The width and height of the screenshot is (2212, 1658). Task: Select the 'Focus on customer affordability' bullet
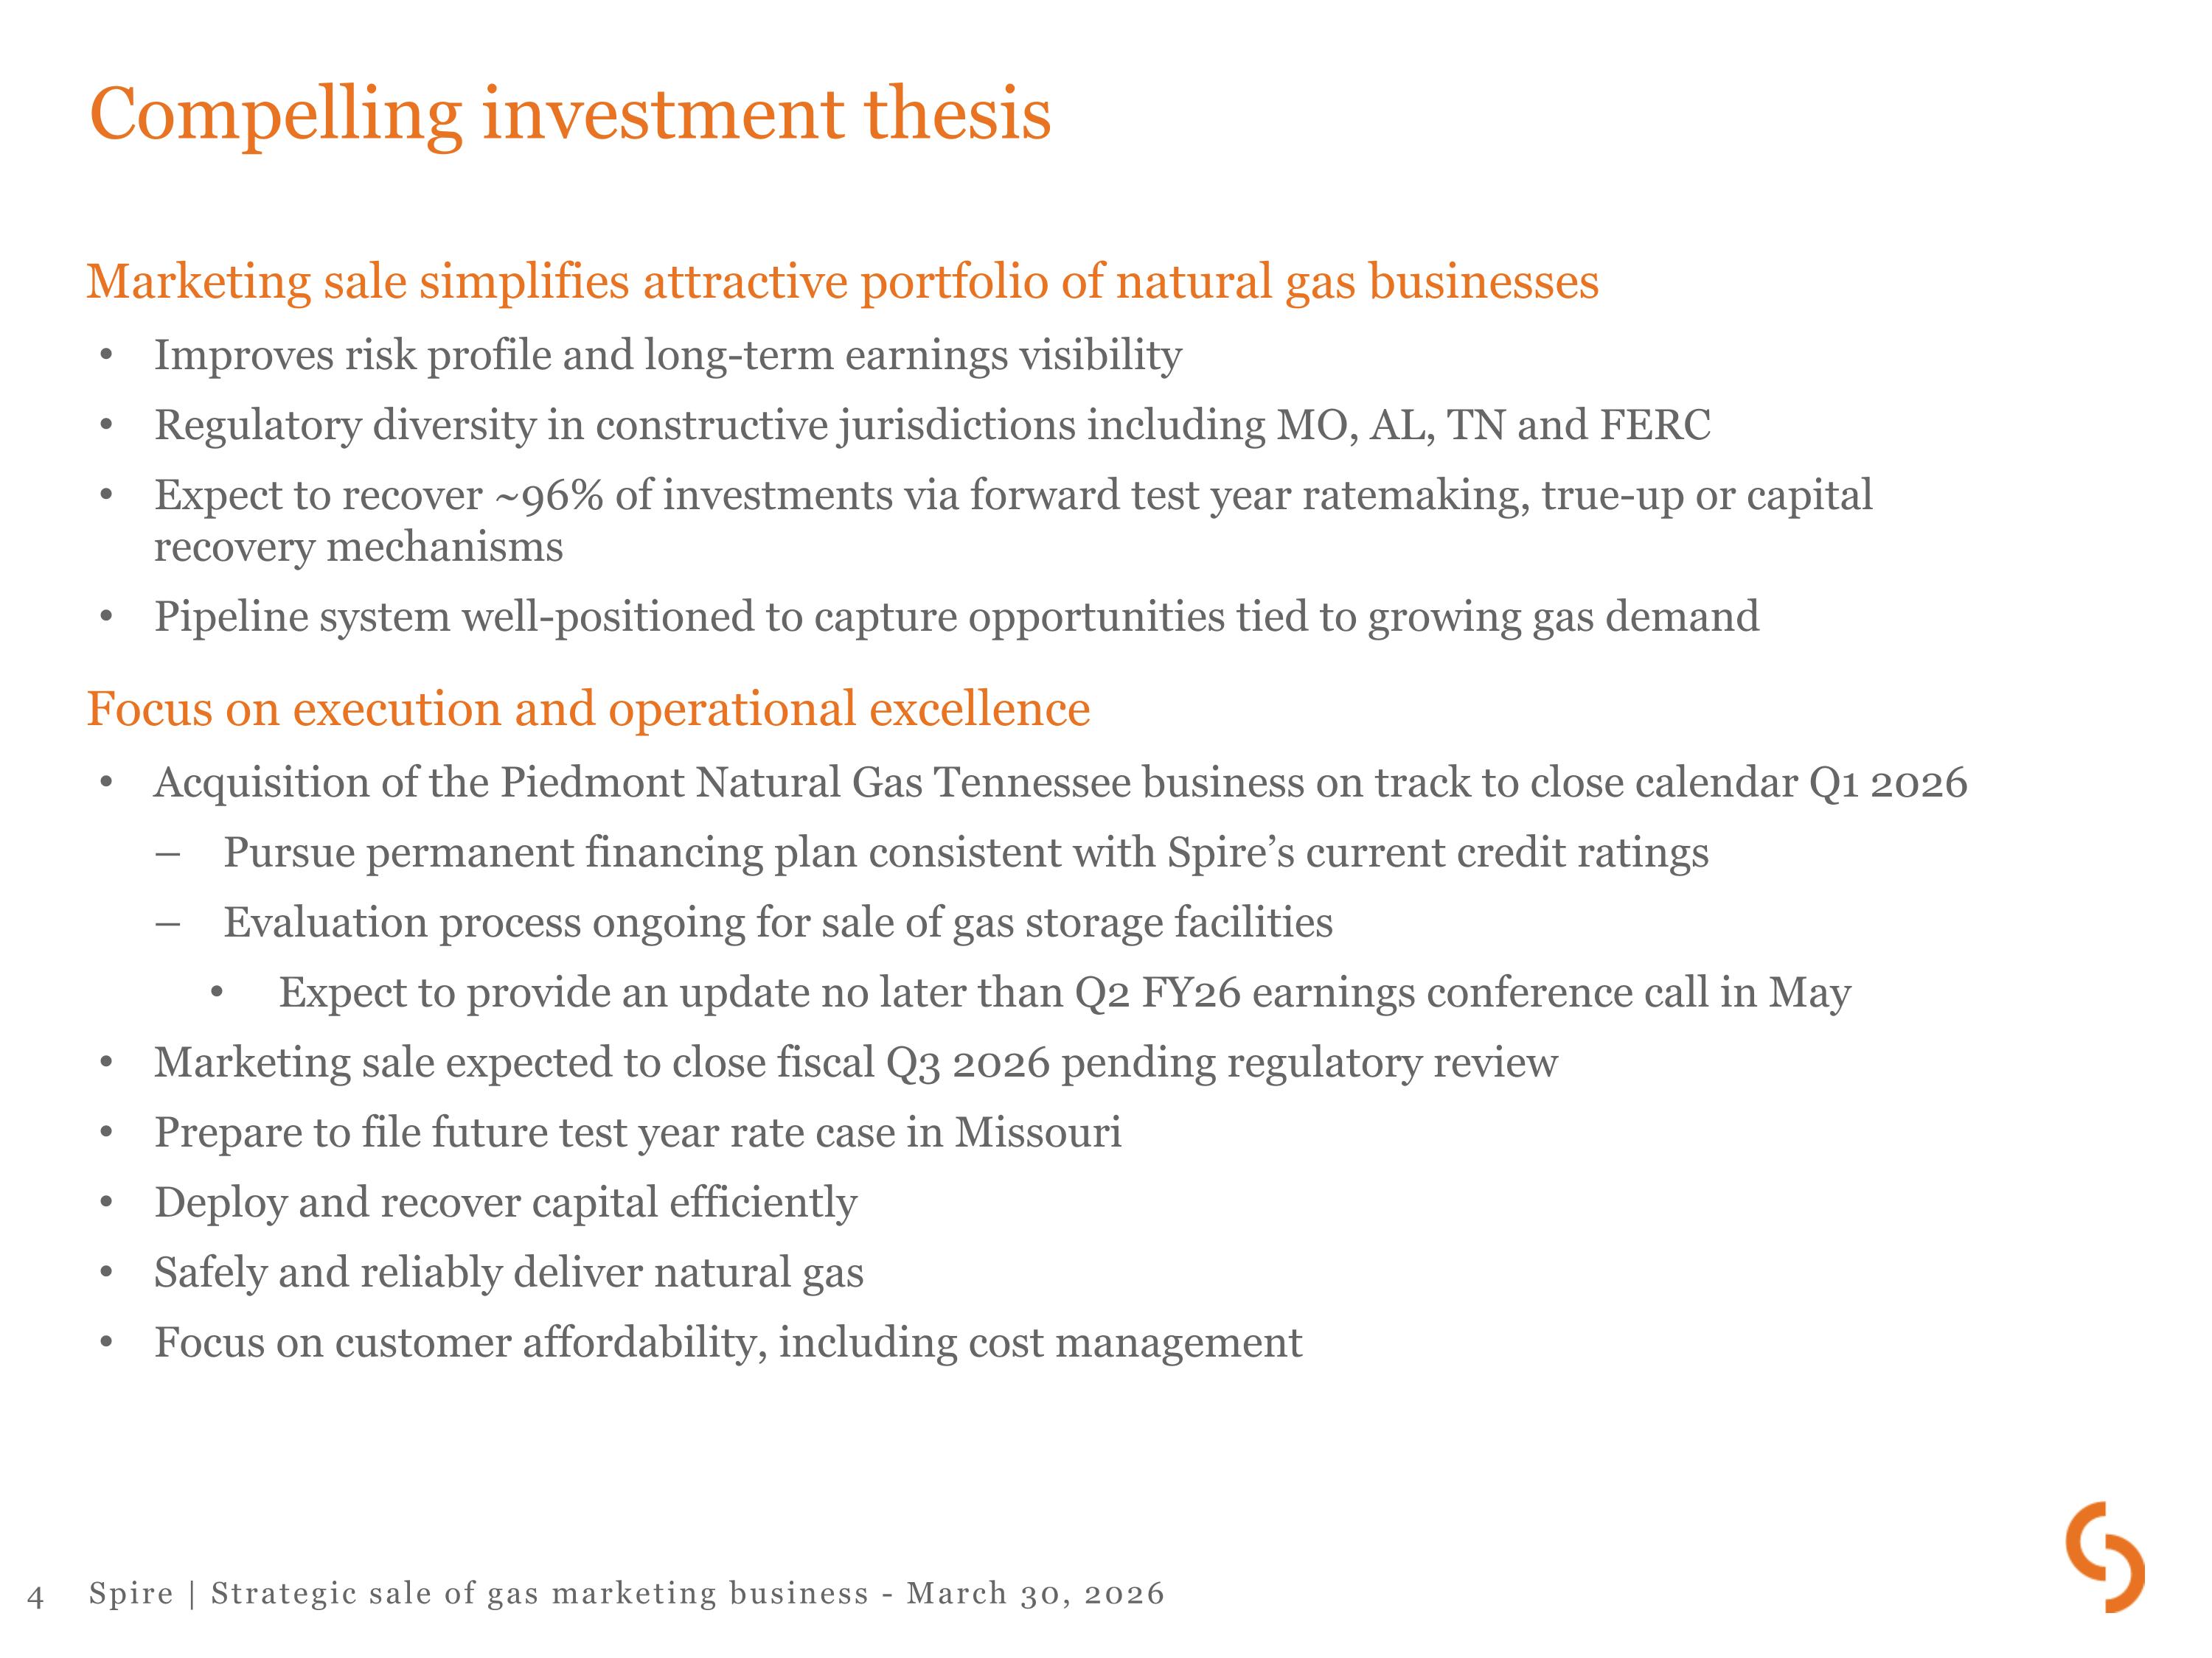click(728, 1342)
